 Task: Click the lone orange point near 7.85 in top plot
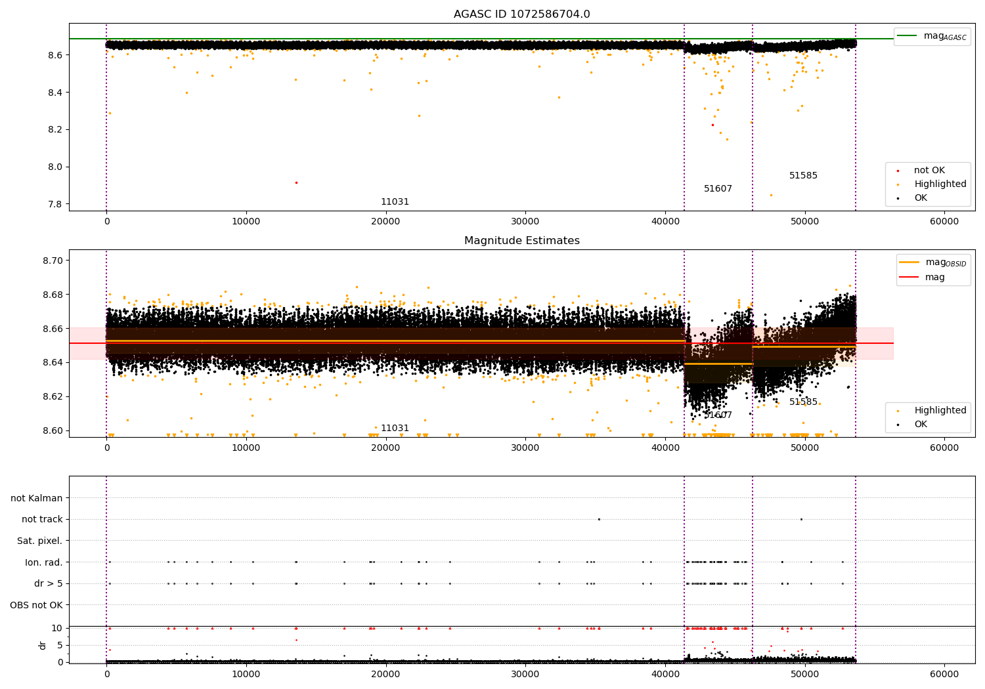pos(771,195)
